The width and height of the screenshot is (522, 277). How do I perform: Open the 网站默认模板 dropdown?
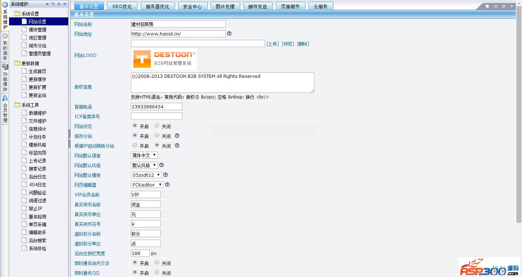[x=146, y=175]
